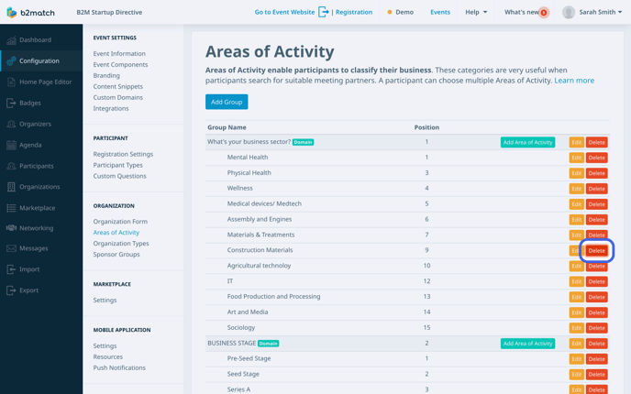The height and width of the screenshot is (394, 631).
Task: Follow the Learn more link
Action: (x=574, y=81)
